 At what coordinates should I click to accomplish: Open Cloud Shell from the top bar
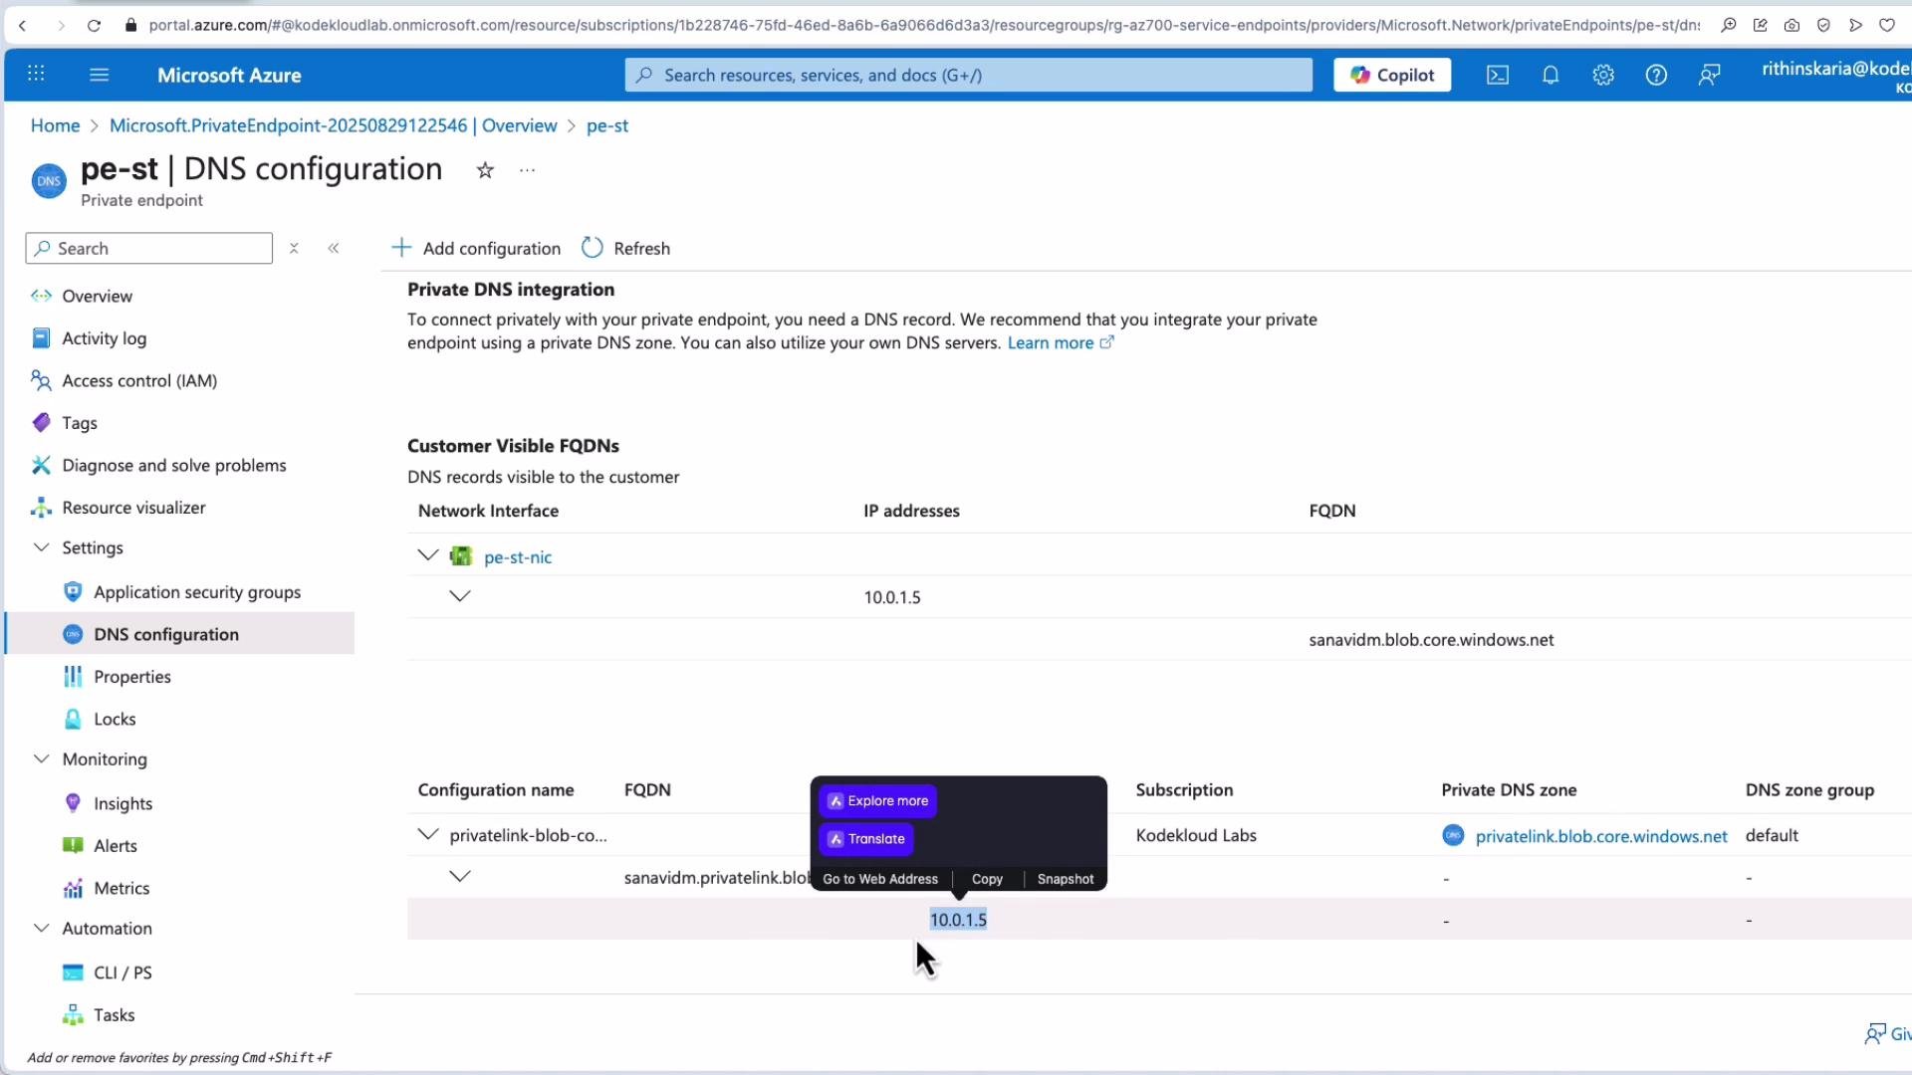click(x=1498, y=75)
